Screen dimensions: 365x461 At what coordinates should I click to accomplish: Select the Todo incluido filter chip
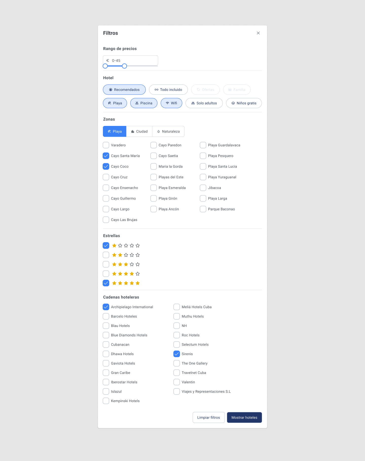click(168, 90)
